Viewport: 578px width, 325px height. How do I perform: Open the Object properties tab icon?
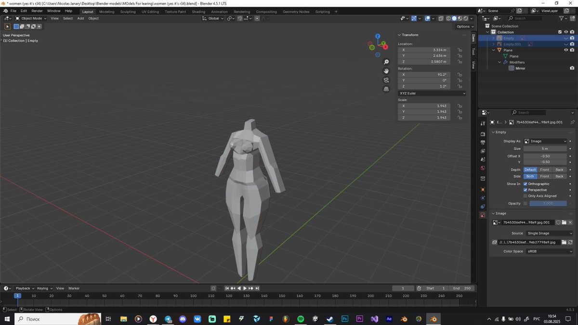[x=483, y=189]
